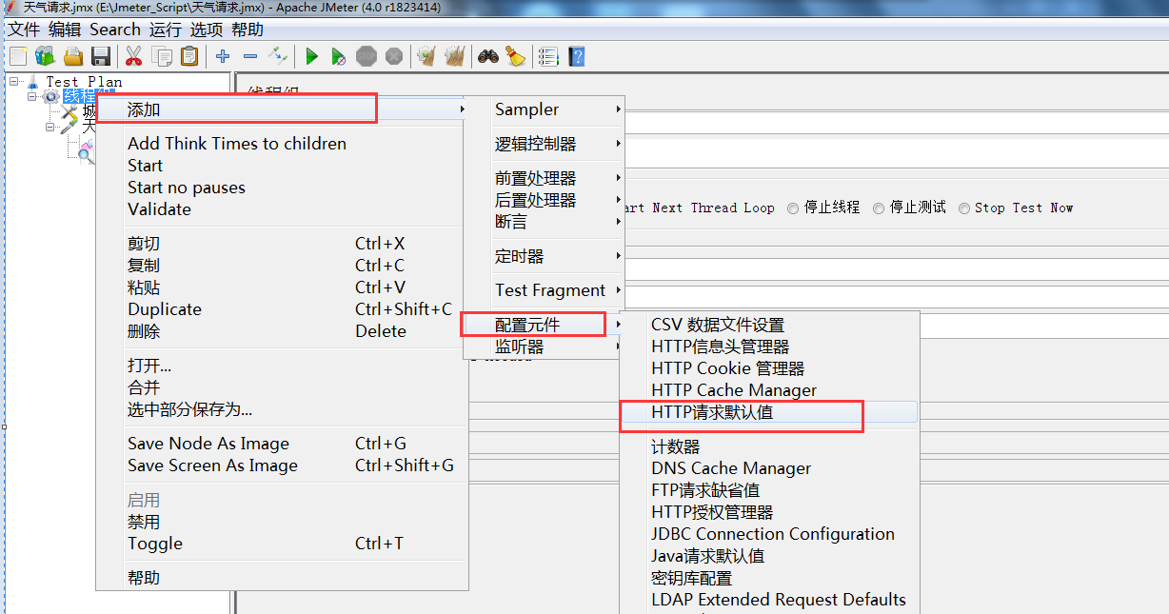Image resolution: width=1169 pixels, height=614 pixels.
Task: Select DNS Cache Manager menu entry
Action: coord(769,468)
